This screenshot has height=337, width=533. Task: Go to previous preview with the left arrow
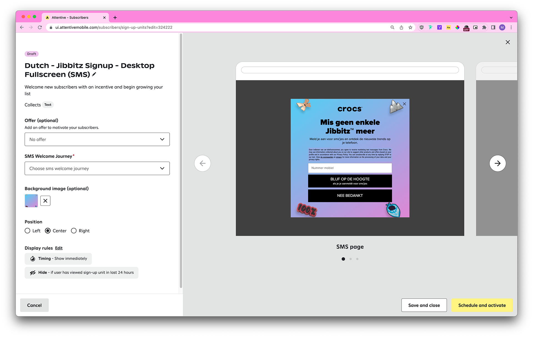[x=202, y=163]
